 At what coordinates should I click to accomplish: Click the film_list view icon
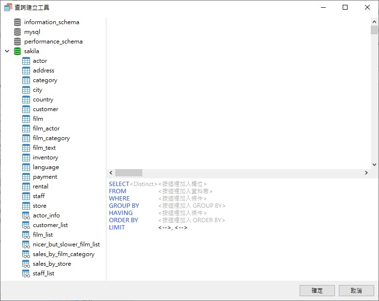pyautogui.click(x=26, y=235)
